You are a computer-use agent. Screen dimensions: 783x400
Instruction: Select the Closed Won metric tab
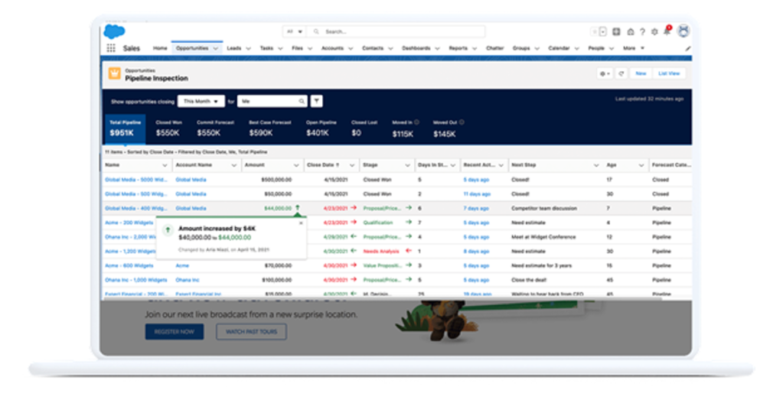coord(168,128)
